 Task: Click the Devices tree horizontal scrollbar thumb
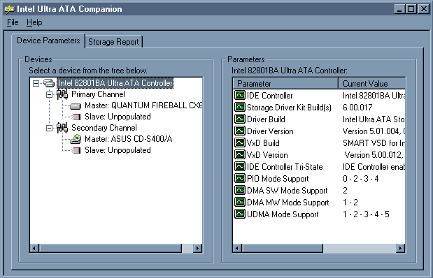click(x=111, y=248)
